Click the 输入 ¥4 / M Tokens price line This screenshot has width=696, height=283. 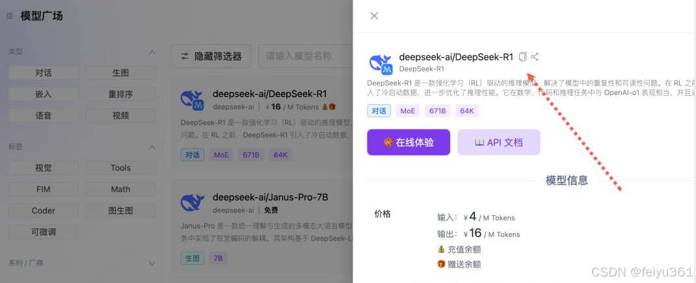pyautogui.click(x=476, y=217)
